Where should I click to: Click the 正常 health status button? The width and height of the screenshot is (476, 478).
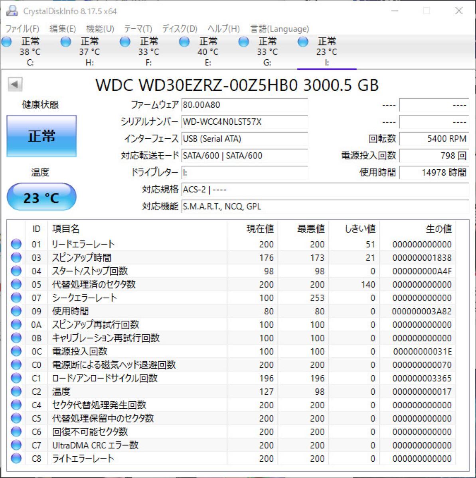click(x=41, y=136)
